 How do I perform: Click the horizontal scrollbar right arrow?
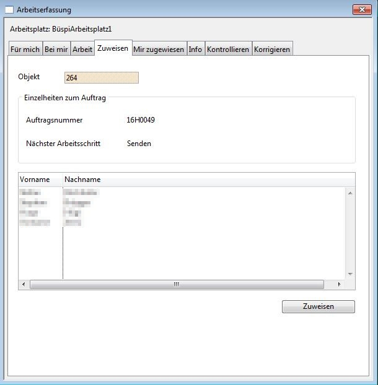[x=338, y=285]
